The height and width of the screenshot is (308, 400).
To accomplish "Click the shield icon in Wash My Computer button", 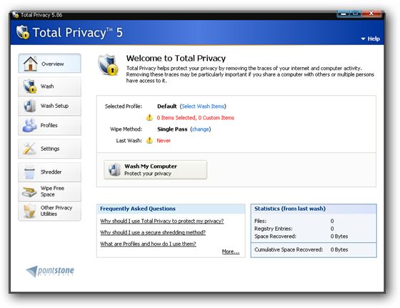I will tap(114, 169).
